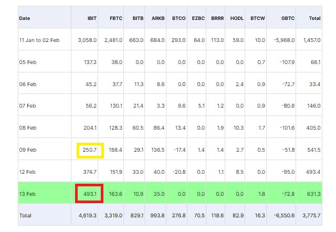Screen dimensions: 336x232
Task: Click the grand total 3,775.7
Action: 311,215
